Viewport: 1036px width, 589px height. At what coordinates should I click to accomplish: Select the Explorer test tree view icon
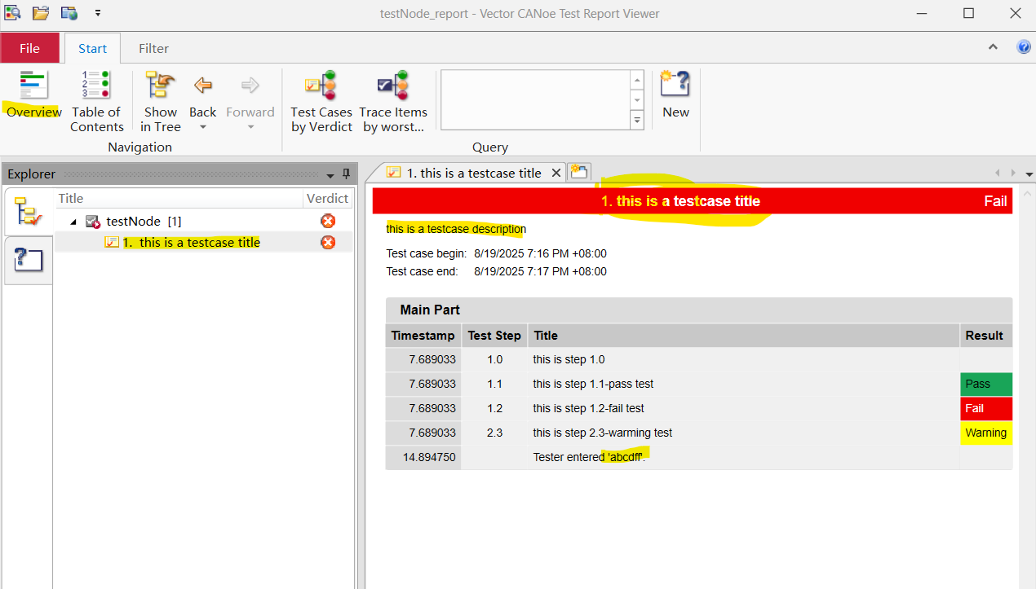point(29,213)
